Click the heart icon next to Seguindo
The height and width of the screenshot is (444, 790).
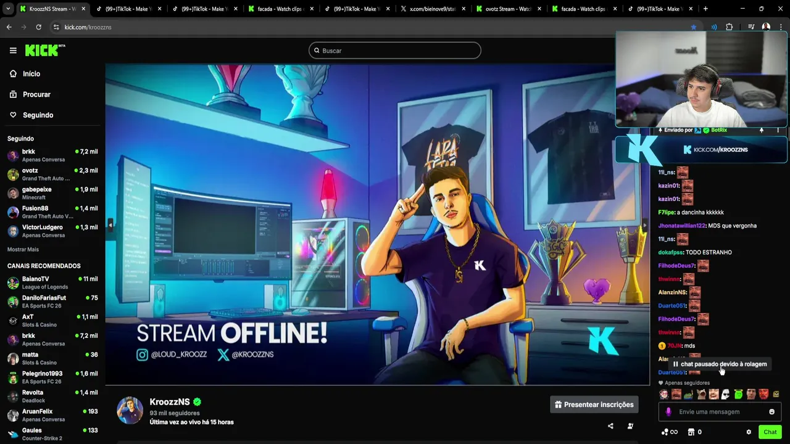click(13, 115)
